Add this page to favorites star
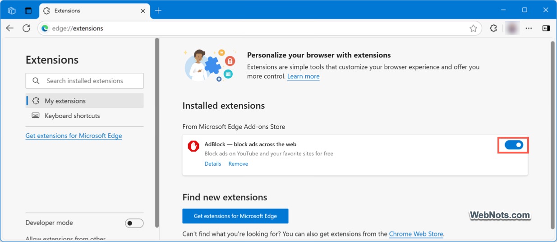 473,28
